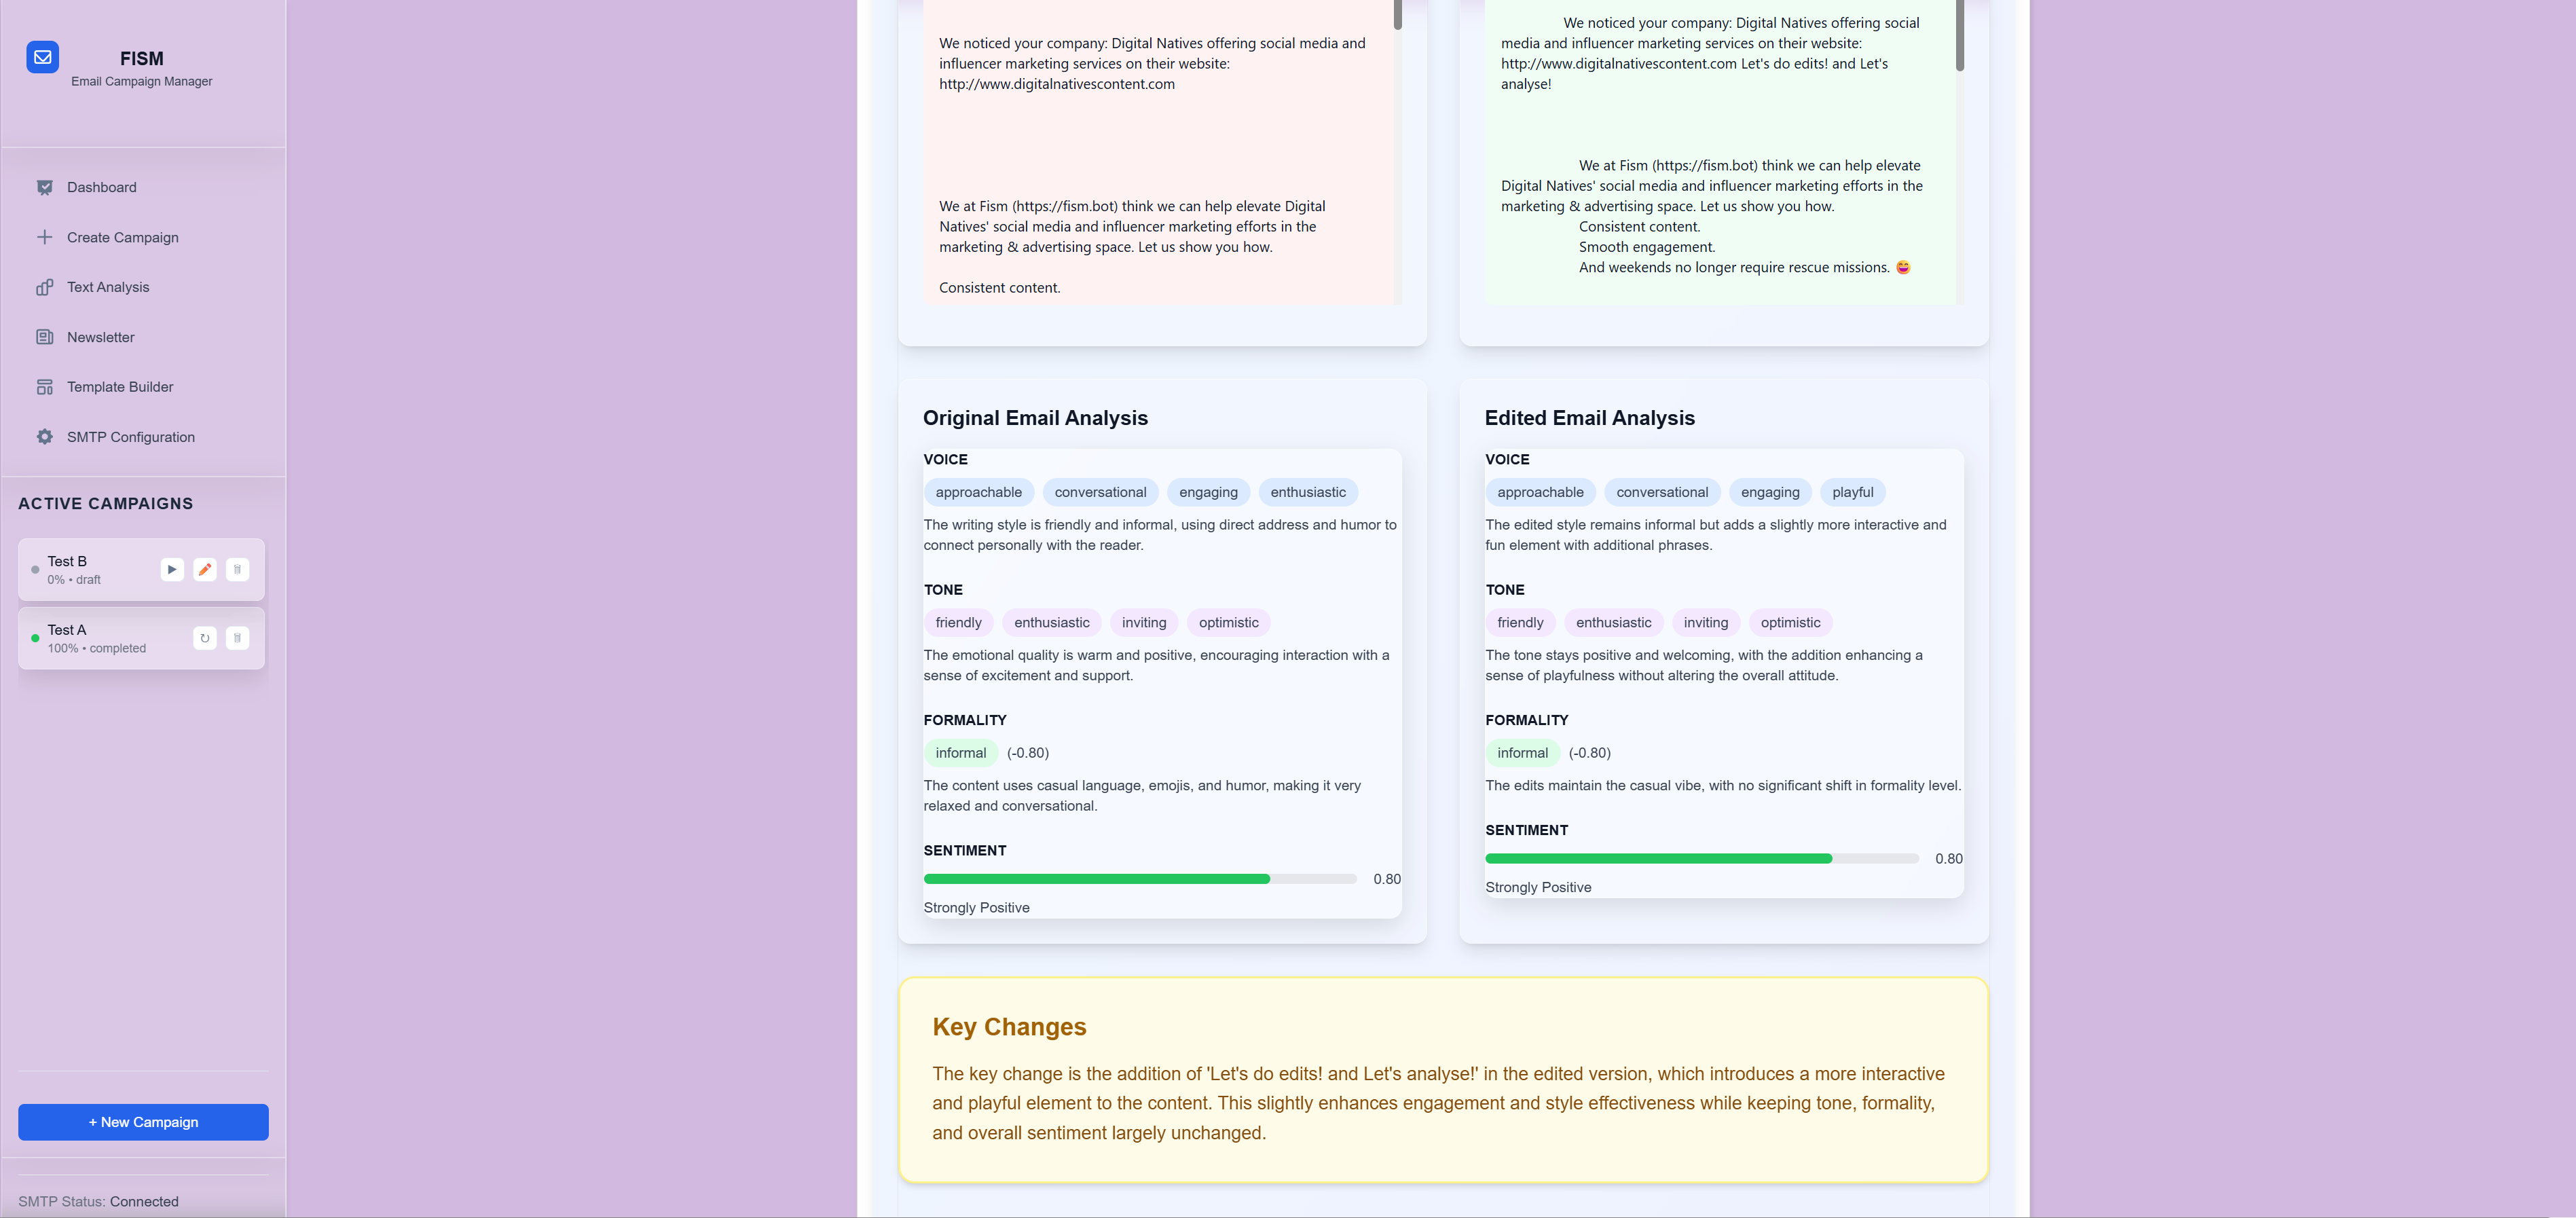This screenshot has height=1218, width=2576.
Task: Click the FISM envelope logo icon
Action: (x=42, y=57)
